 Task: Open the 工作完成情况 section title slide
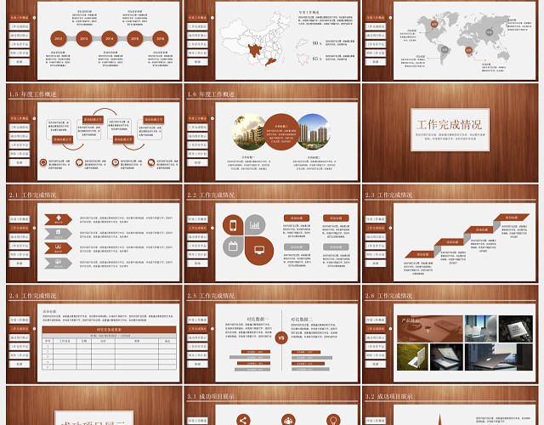click(450, 133)
